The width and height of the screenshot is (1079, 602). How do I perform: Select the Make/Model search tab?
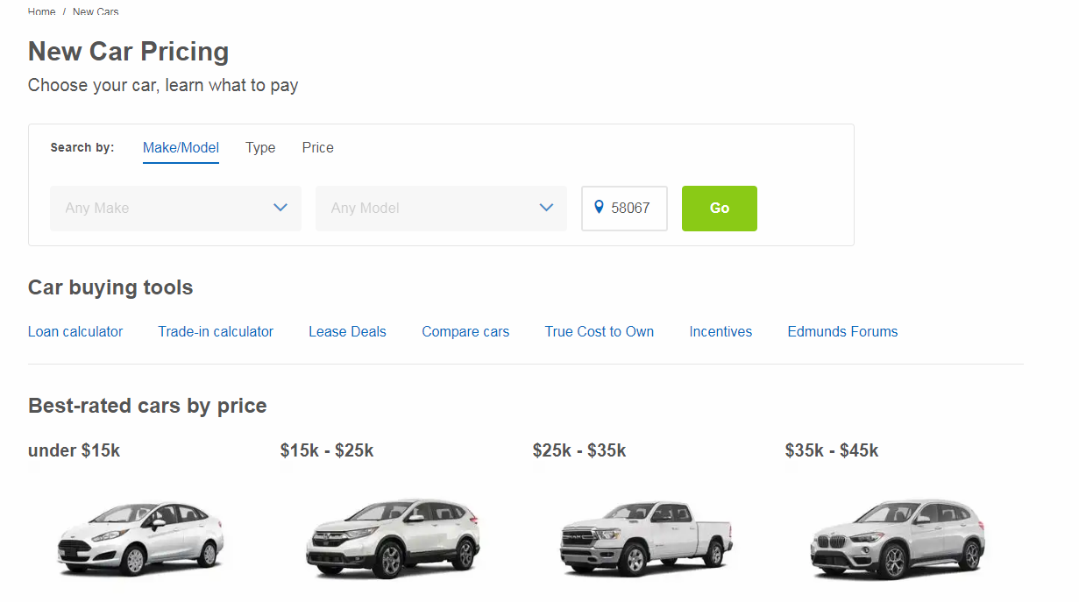[x=181, y=148]
